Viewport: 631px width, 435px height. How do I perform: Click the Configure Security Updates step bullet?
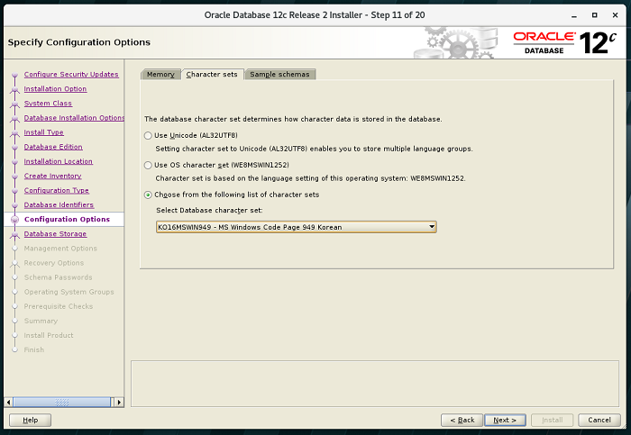click(x=15, y=75)
